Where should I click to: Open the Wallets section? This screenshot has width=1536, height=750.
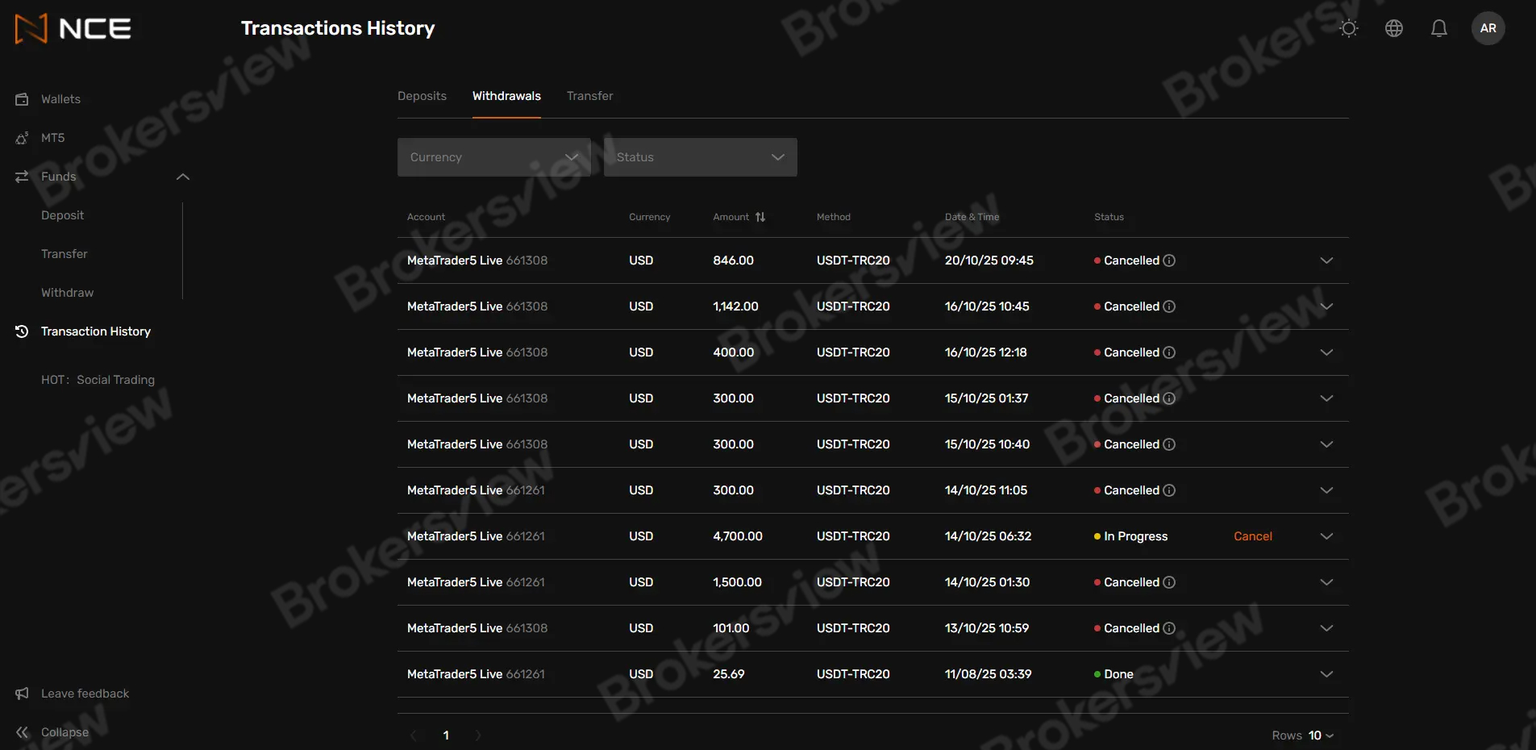[60, 99]
